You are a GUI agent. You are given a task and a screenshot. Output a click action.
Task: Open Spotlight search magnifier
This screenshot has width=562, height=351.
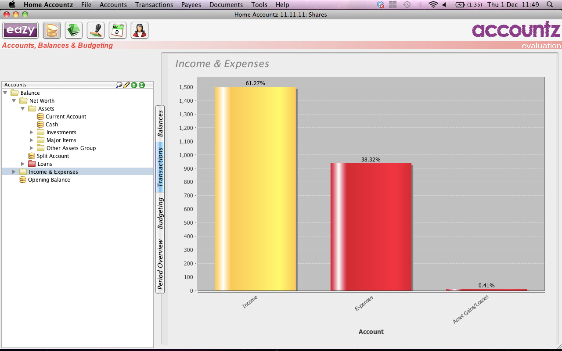click(x=550, y=5)
